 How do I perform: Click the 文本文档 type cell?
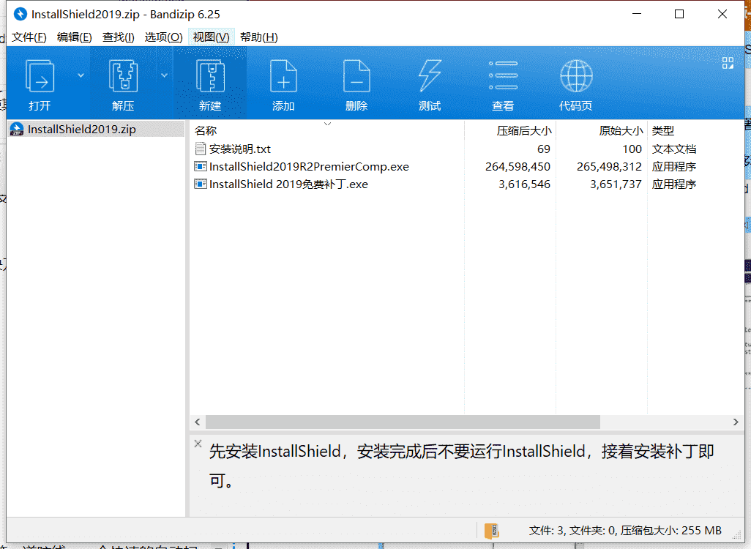tap(674, 149)
